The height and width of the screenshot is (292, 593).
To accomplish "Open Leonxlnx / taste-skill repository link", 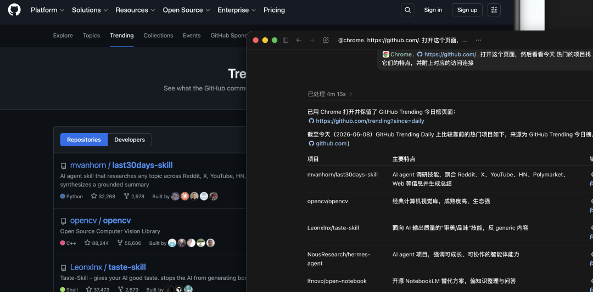I will 108,267.
